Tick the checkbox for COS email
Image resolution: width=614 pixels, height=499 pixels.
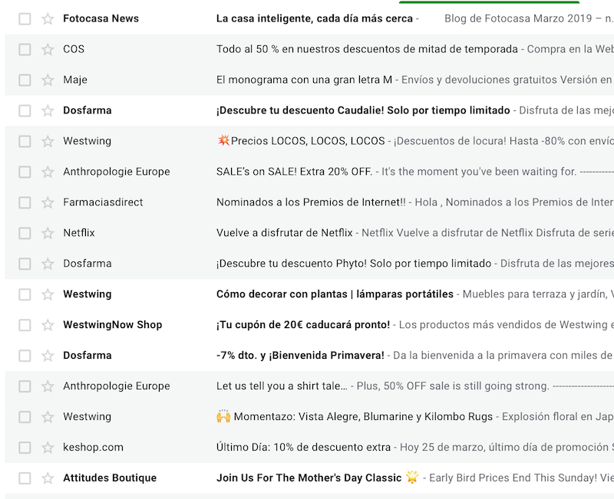(x=25, y=49)
